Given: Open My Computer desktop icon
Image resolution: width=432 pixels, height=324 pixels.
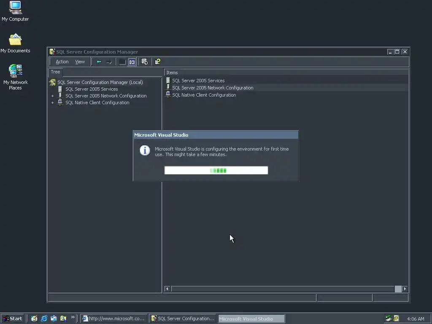Looking at the screenshot, I should (x=15, y=11).
